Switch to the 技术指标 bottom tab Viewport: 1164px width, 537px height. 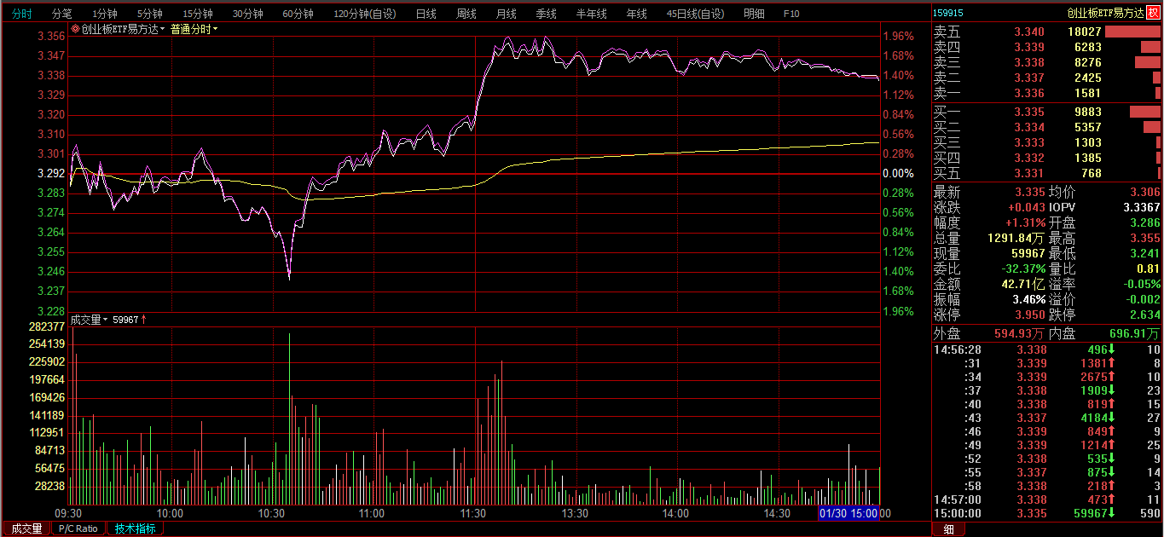(x=136, y=528)
